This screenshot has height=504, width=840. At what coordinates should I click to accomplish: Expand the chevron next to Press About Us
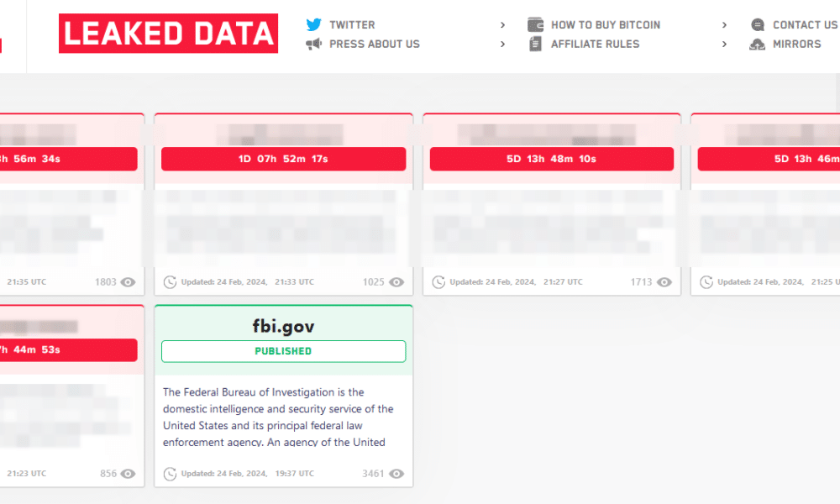point(502,44)
